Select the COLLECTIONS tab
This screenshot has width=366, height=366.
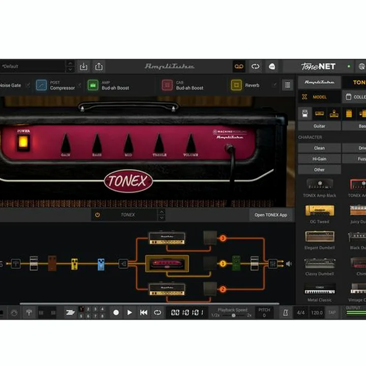click(x=354, y=97)
